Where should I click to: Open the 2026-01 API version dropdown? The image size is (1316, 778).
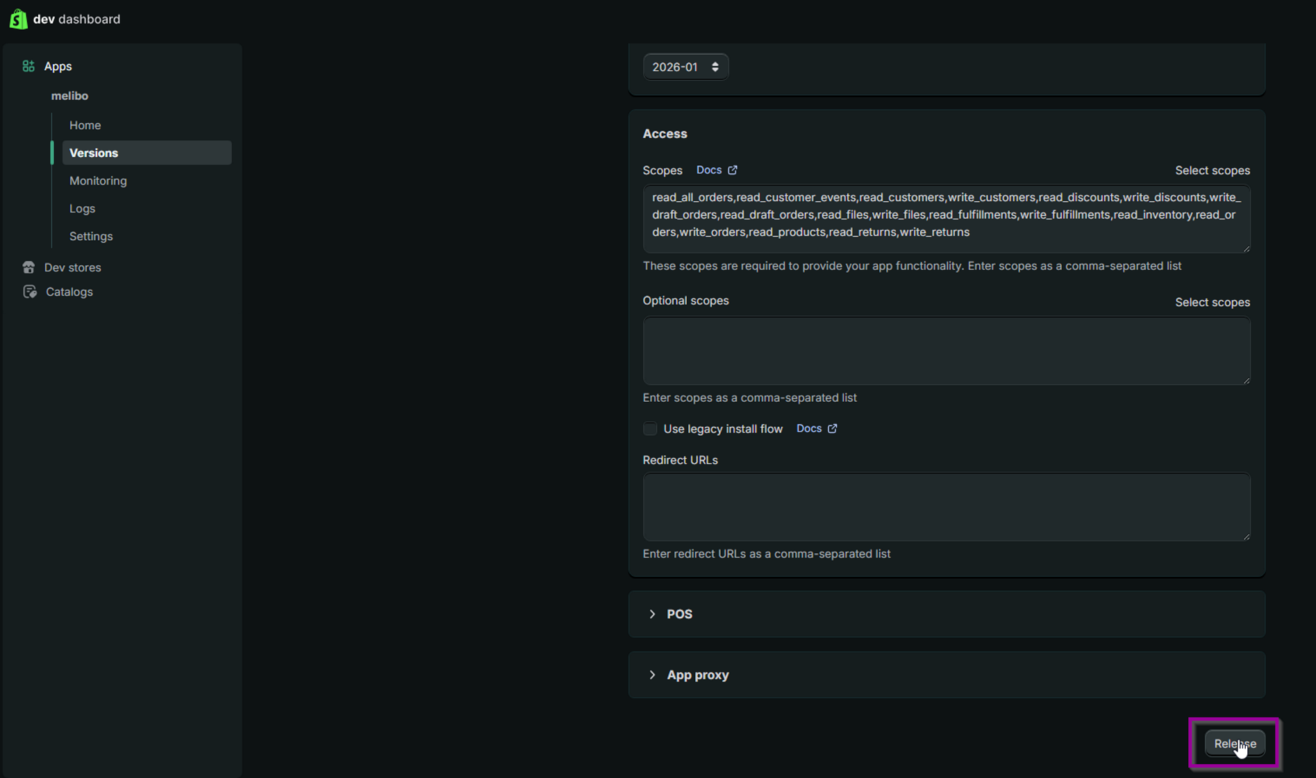coord(685,67)
